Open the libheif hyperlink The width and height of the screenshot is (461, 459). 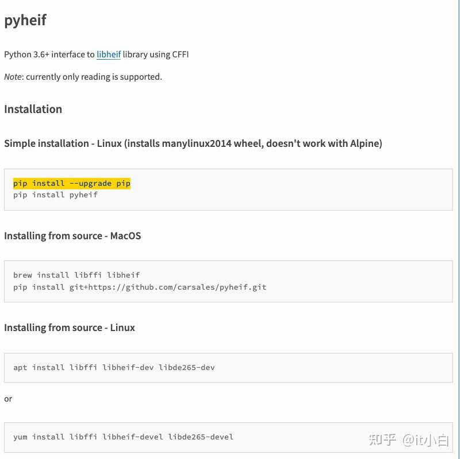pyautogui.click(x=109, y=55)
